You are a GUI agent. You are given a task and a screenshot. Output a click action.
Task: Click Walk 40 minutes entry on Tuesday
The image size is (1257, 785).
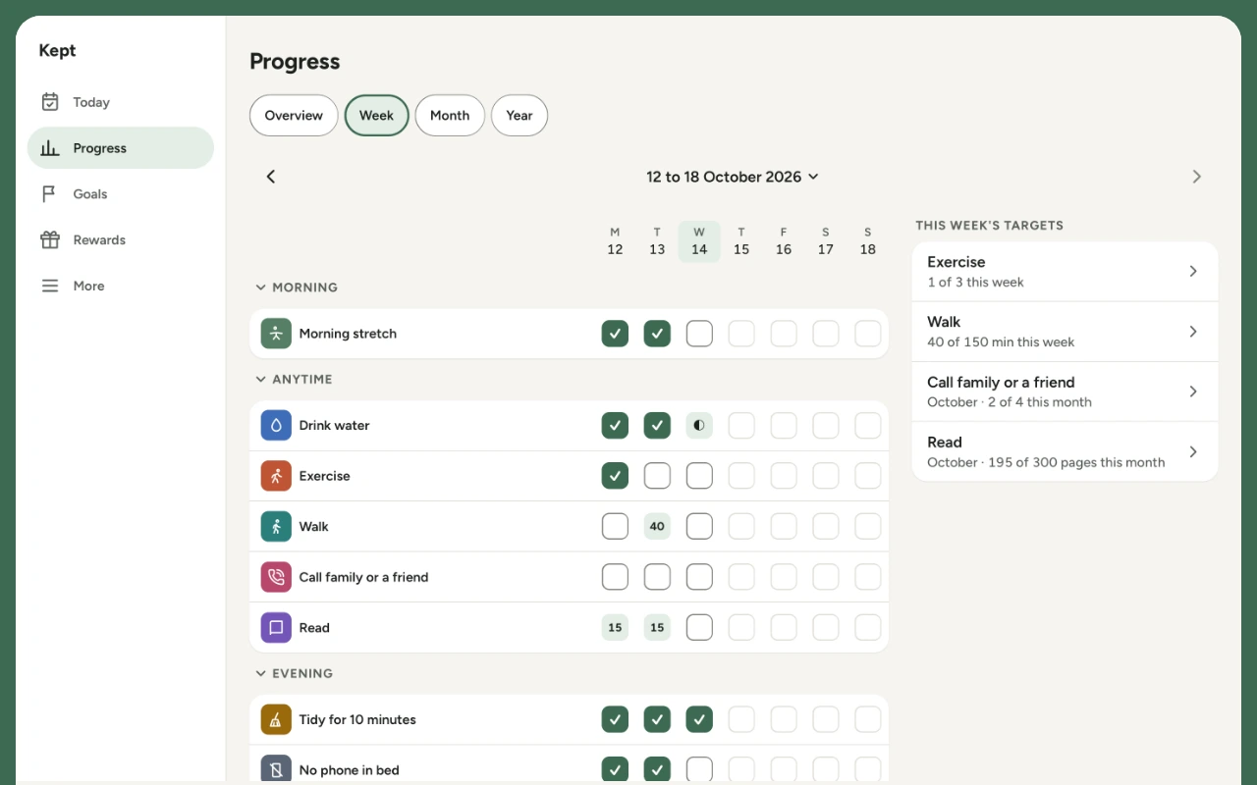[x=657, y=527]
